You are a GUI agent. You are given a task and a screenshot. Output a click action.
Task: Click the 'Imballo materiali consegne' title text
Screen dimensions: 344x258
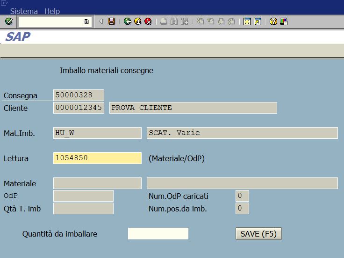point(107,70)
